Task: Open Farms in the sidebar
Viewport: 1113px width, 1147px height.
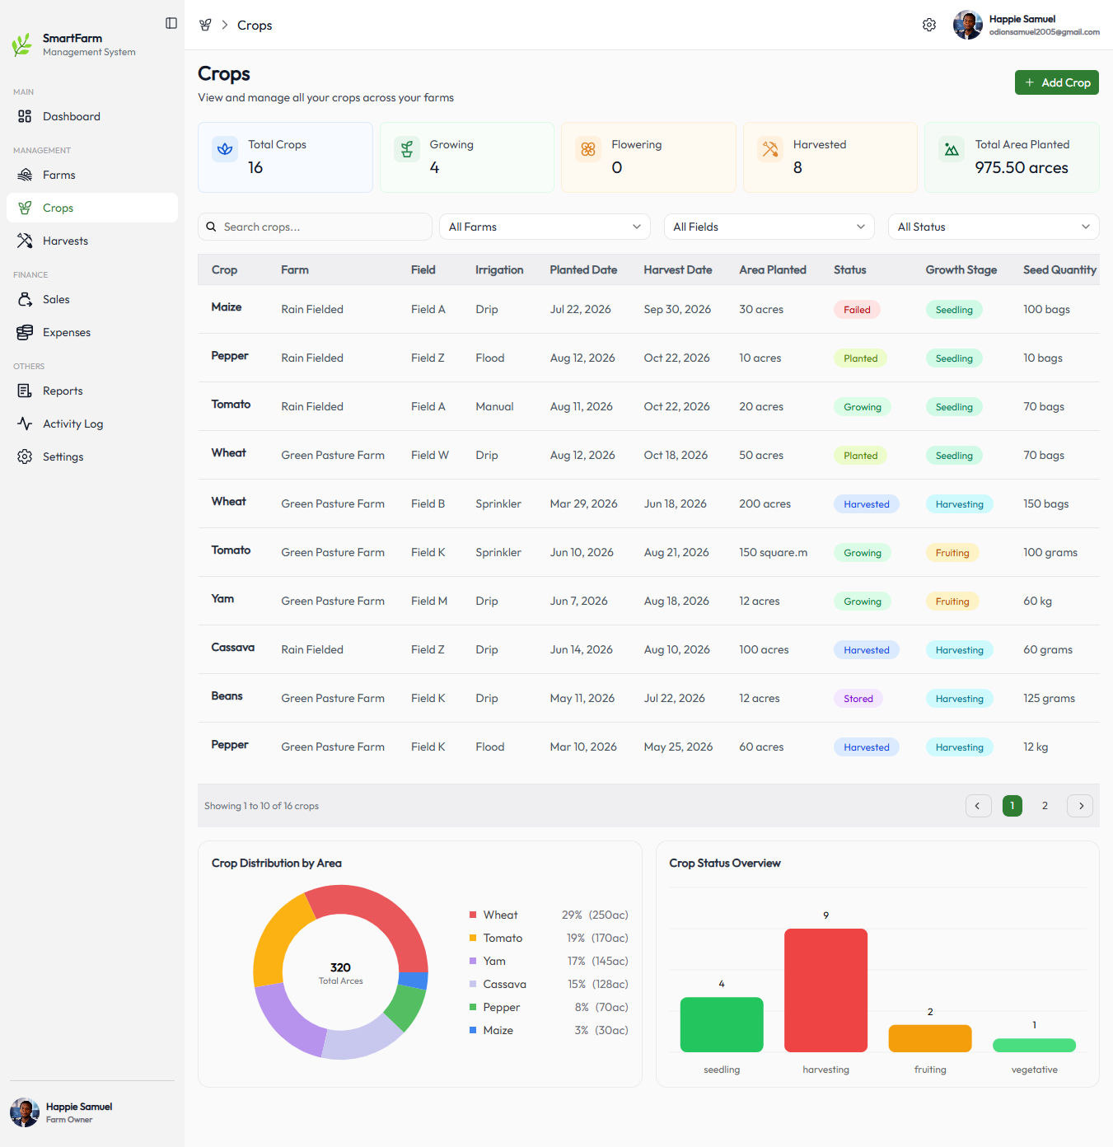Action: point(92,175)
